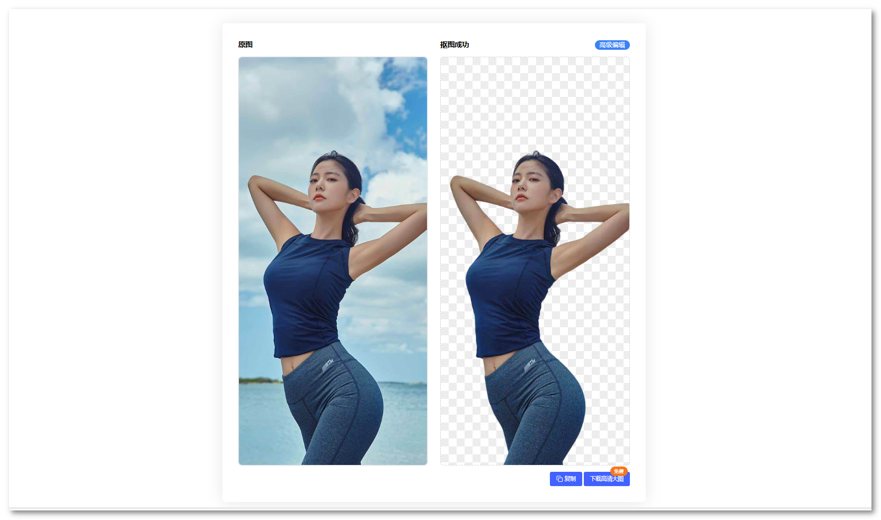Click the 原图 heading
Screen dimensions: 881x520
245,44
